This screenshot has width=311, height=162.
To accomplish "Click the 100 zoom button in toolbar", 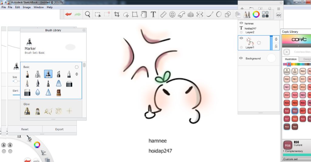I will pos(279,15).
